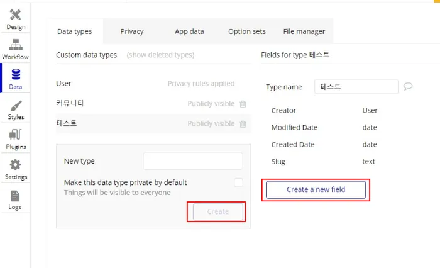Open the Option sets tab

coord(246,31)
